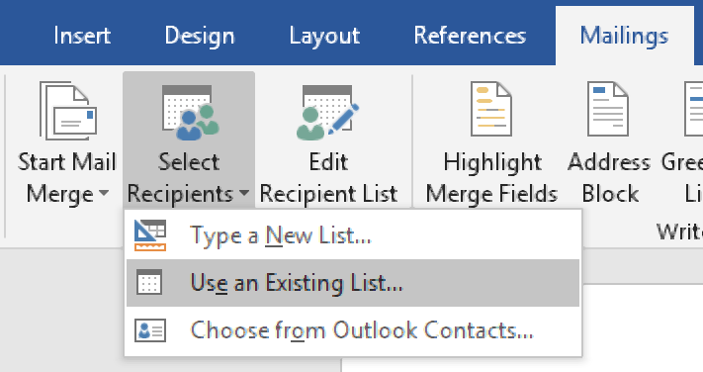Switch to the Insert tab
Image resolution: width=703 pixels, height=372 pixels.
click(82, 36)
